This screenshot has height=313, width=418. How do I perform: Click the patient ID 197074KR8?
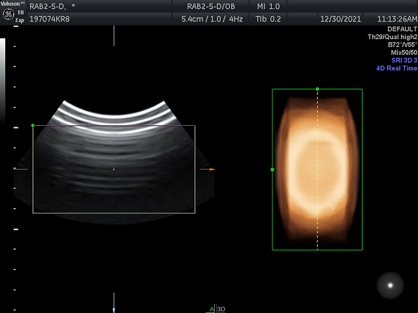tap(50, 19)
